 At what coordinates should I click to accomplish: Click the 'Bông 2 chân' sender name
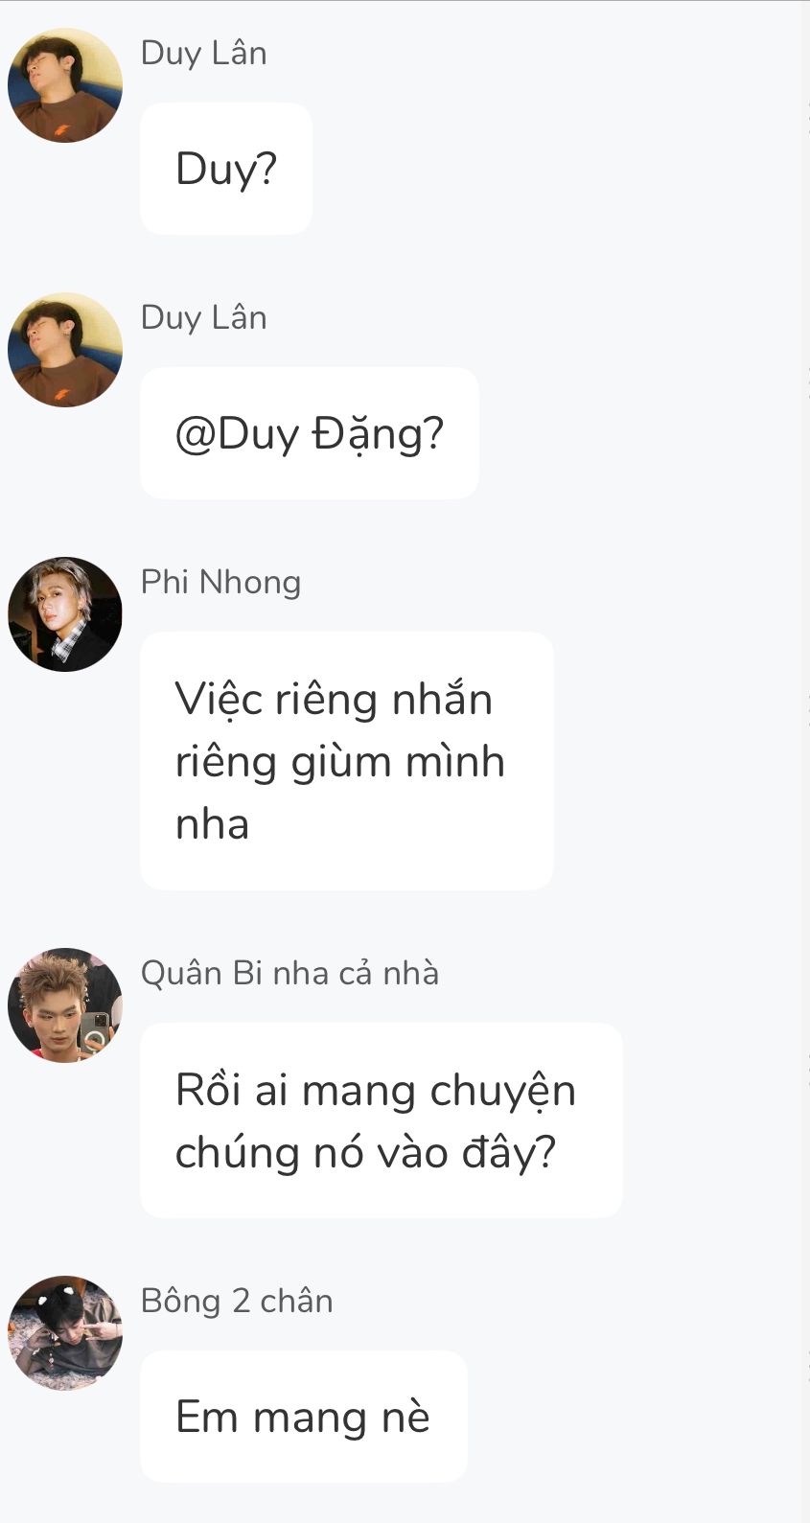pos(237,1301)
